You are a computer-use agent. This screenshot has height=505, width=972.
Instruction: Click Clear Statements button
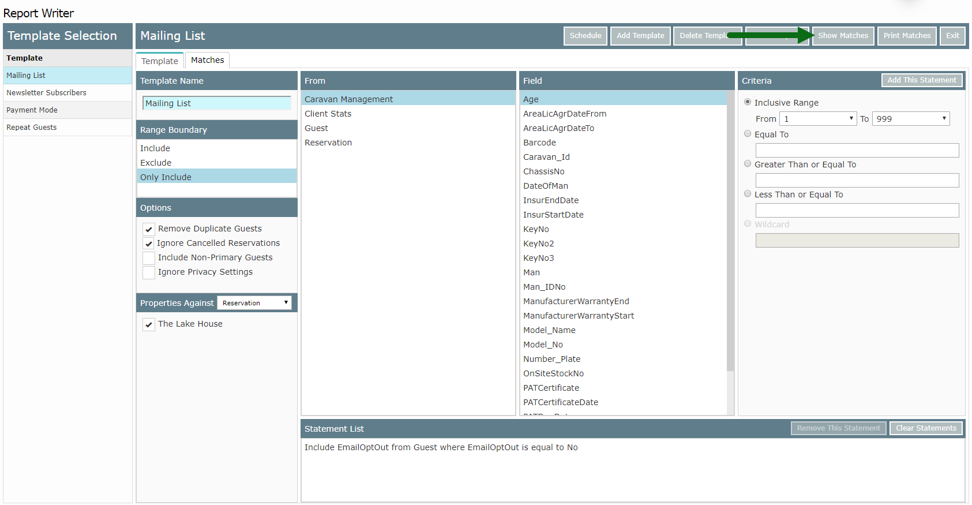926,428
